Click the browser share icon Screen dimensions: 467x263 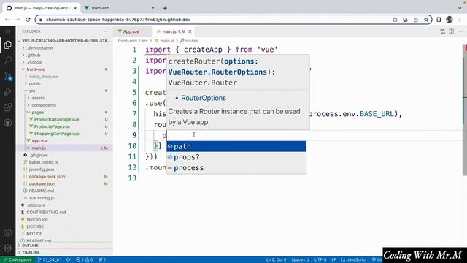(416, 20)
